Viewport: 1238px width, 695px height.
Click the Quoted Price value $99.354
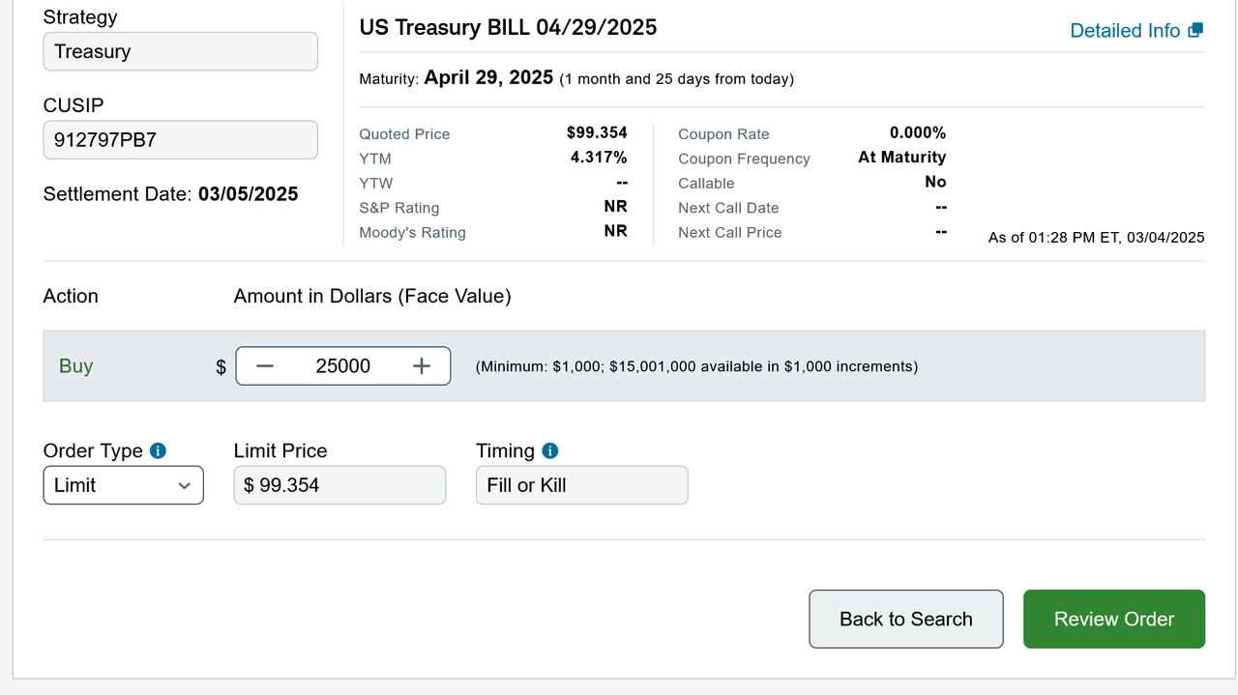coord(597,133)
